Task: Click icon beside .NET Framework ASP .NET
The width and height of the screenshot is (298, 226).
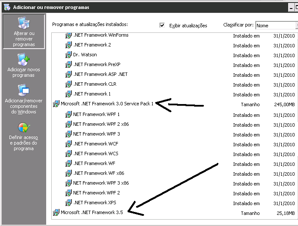Action: [68, 74]
